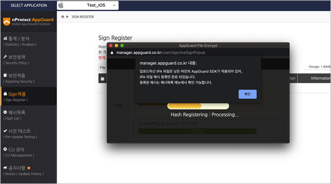Click the 확인 confirm button in the alert
The height and width of the screenshot is (184, 331).
(248, 94)
